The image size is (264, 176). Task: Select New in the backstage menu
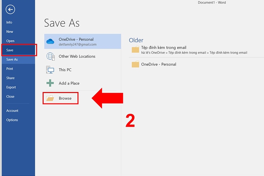tap(18, 31)
